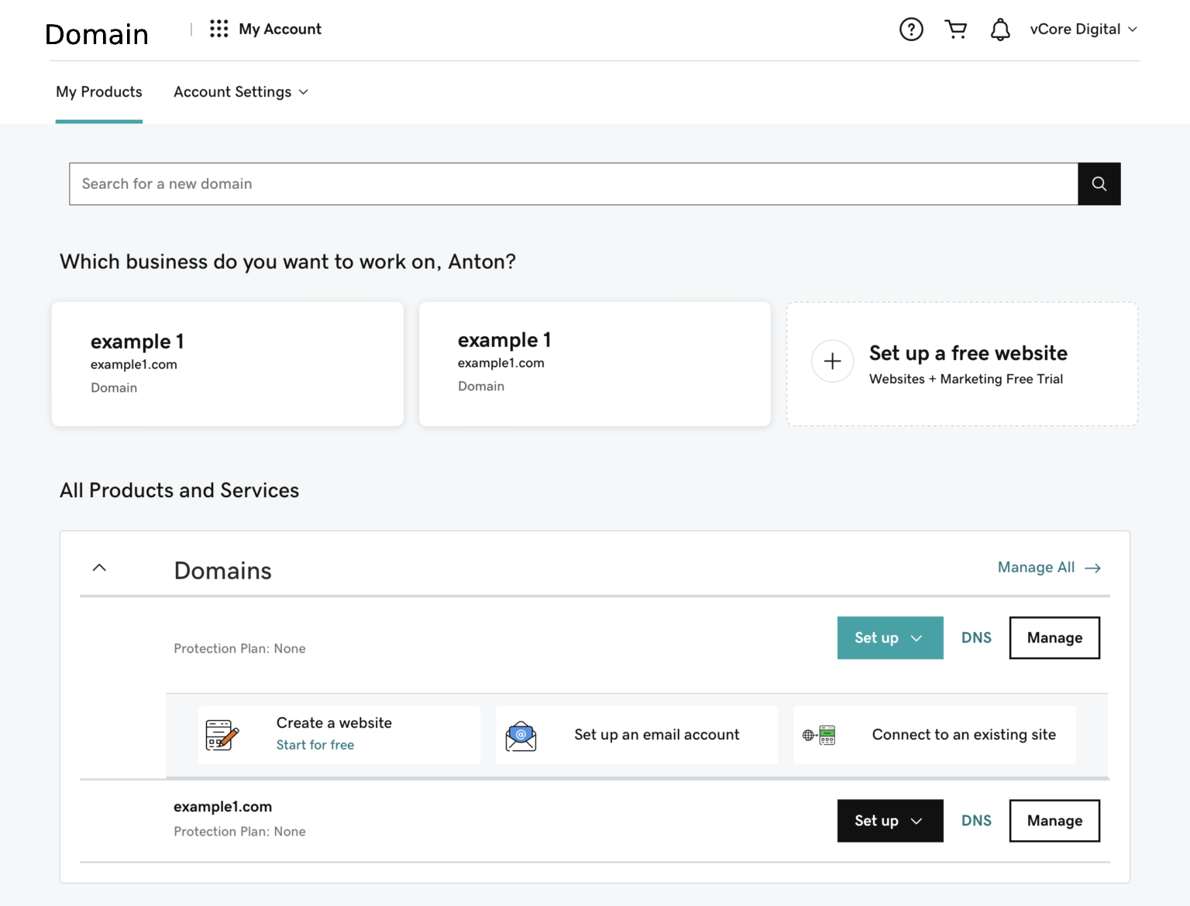Image resolution: width=1190 pixels, height=906 pixels.
Task: Expand the teal Set up dropdown
Action: point(889,638)
